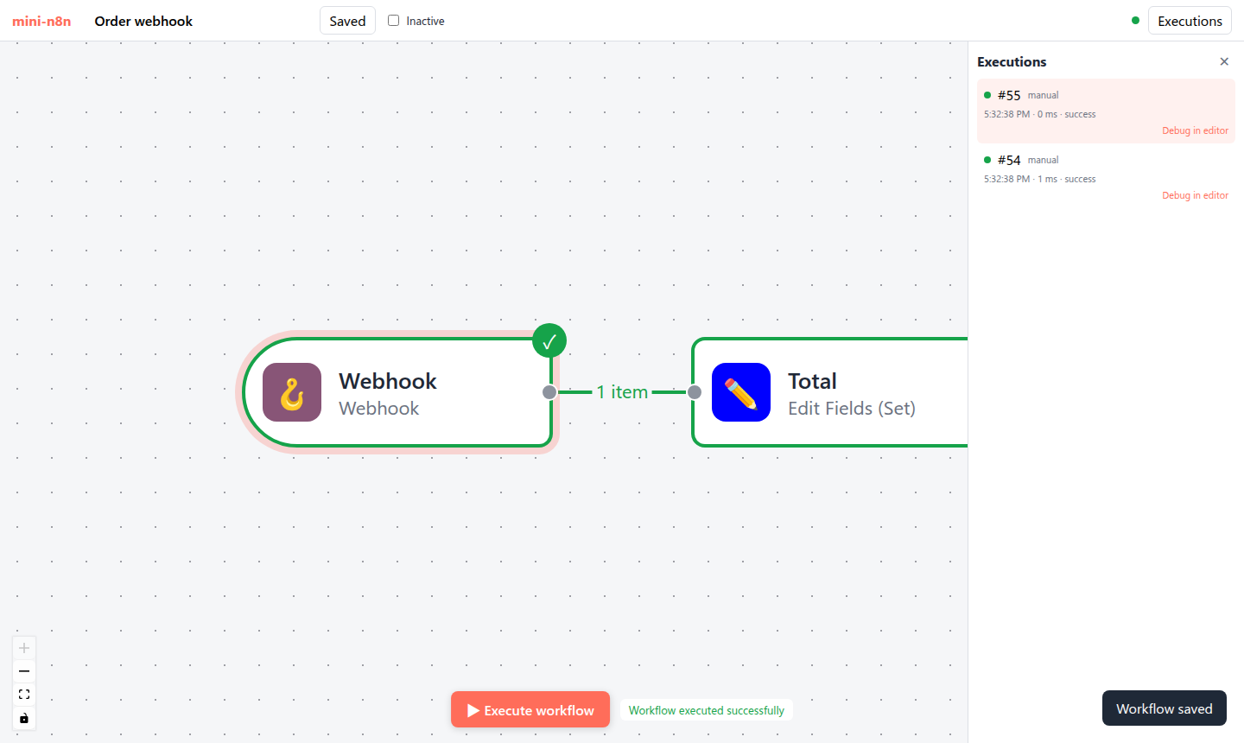This screenshot has width=1244, height=743.
Task: Click Total node input connector dot
Action: pos(695,392)
